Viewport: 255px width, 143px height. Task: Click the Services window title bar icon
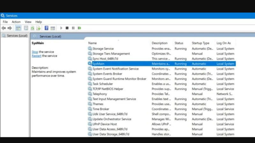pos(3,16)
